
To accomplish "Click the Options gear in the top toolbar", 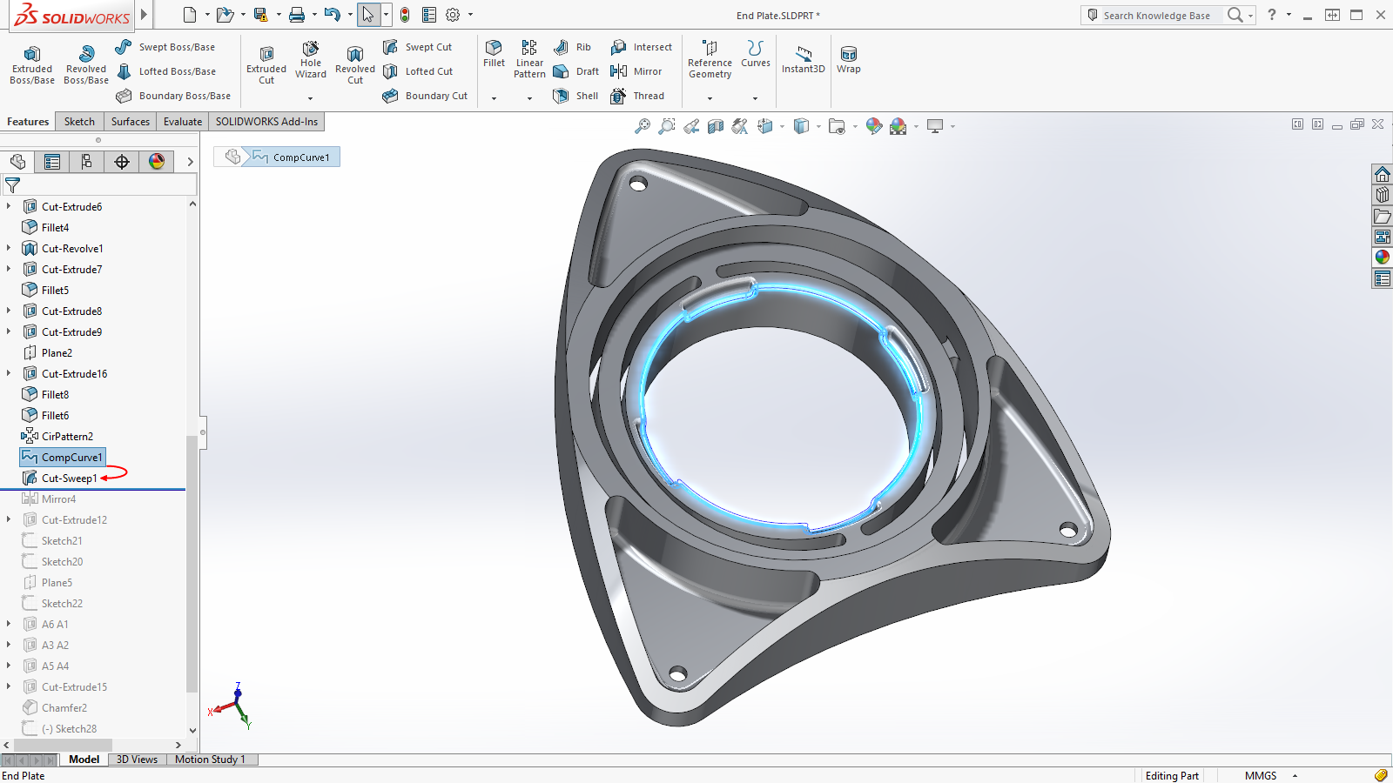I will 452,15.
